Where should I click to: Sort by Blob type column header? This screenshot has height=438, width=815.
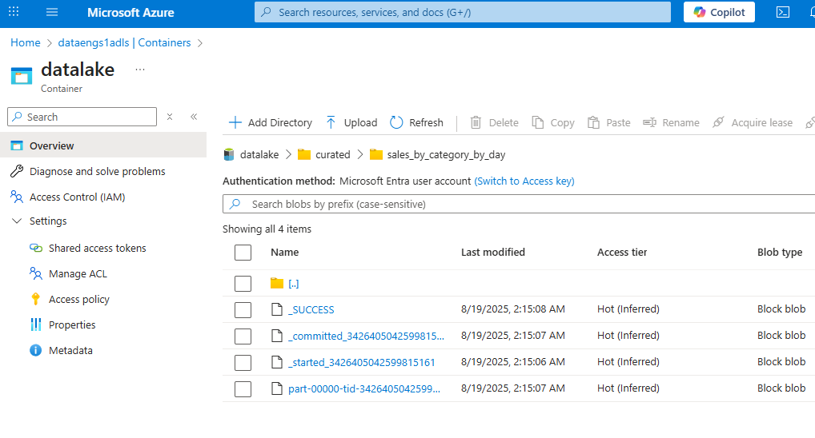point(780,253)
